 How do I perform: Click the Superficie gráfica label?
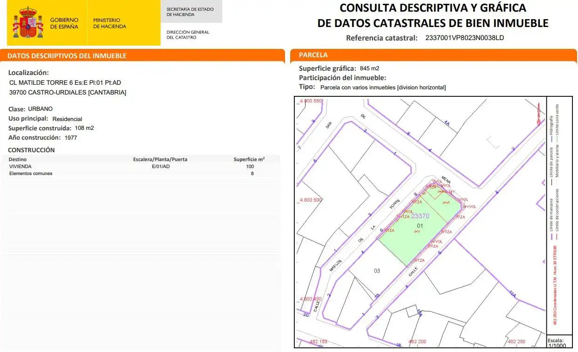(x=327, y=68)
